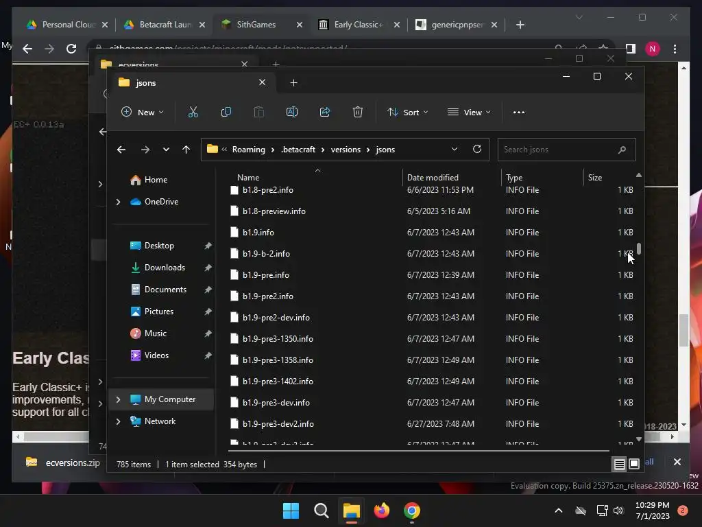Open taskbar Search
Viewport: 702px width, 527px height.
pos(321,511)
